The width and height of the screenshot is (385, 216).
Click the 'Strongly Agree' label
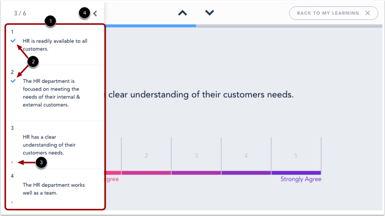[301, 179]
